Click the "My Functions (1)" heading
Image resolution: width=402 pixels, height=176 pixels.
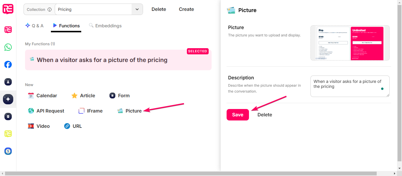[40, 44]
